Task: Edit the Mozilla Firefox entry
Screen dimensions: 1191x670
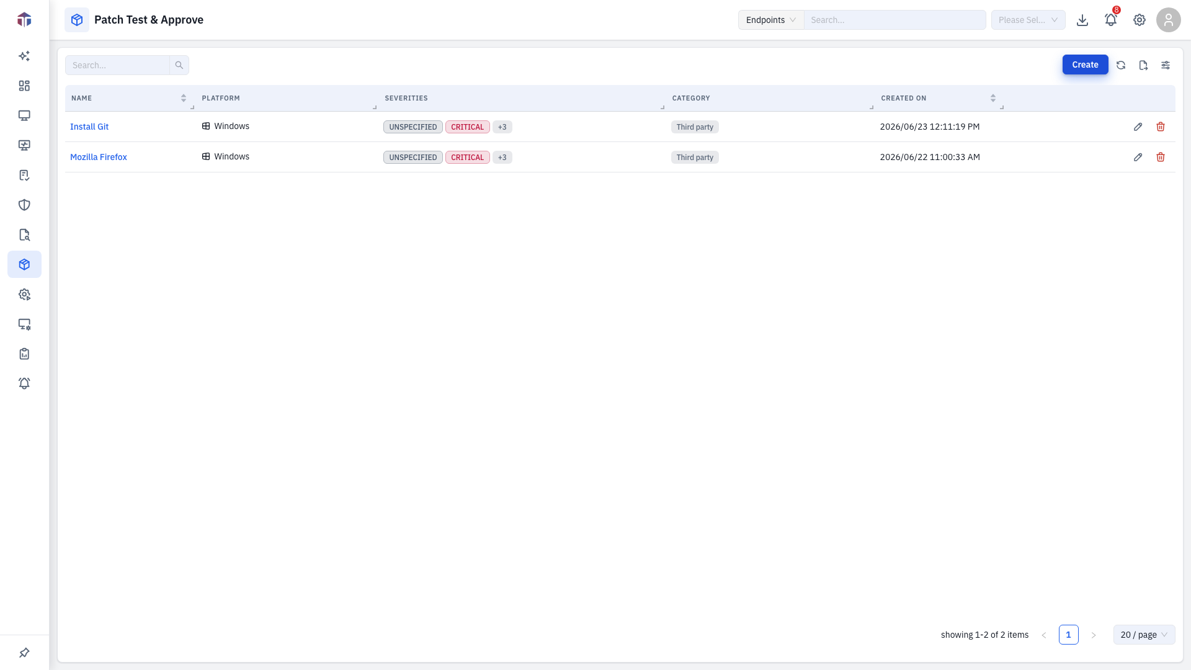Action: pos(1138,157)
